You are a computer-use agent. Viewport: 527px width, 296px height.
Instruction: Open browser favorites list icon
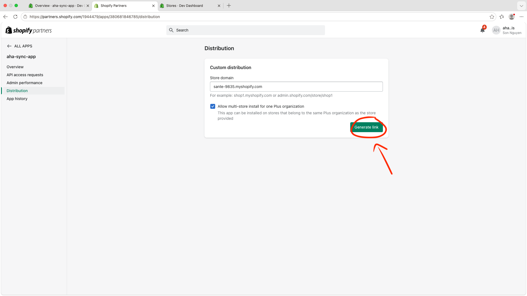[502, 17]
